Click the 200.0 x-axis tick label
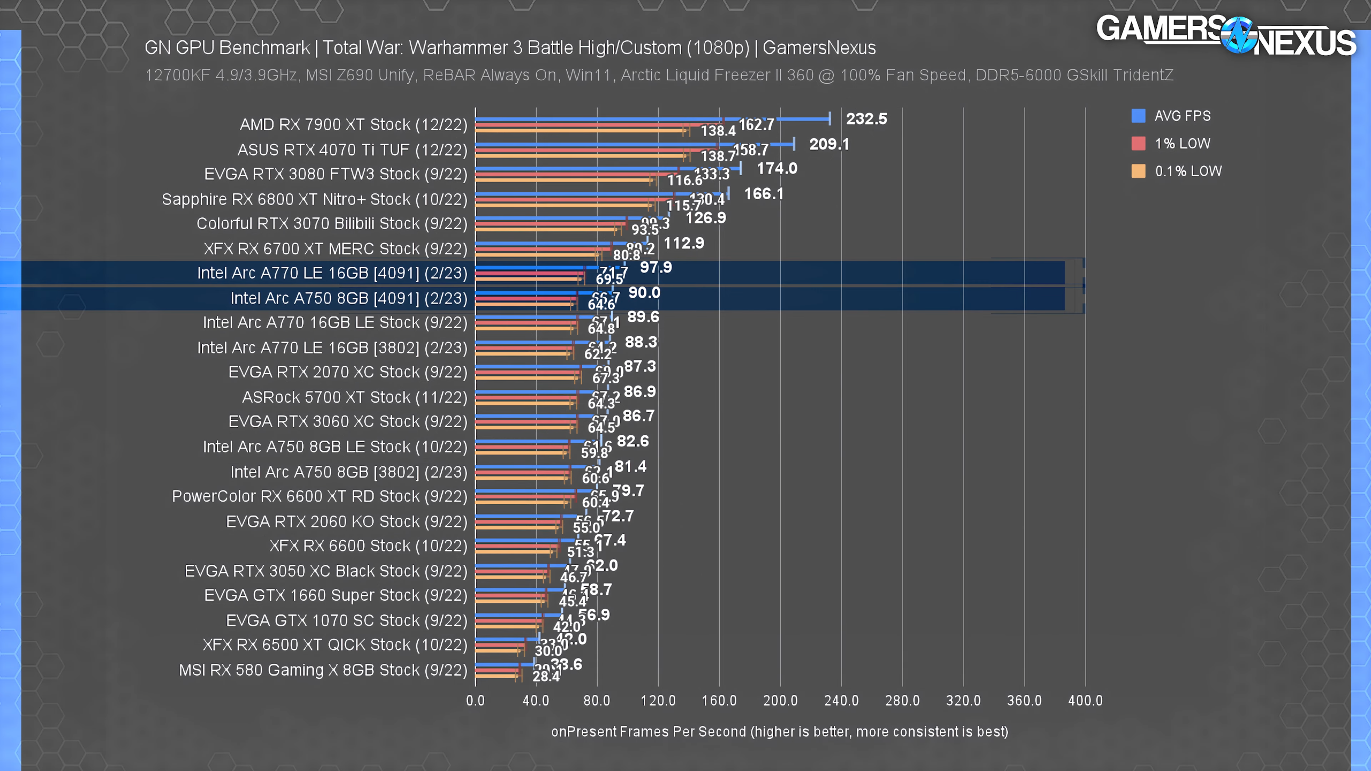The width and height of the screenshot is (1371, 771). [x=780, y=701]
